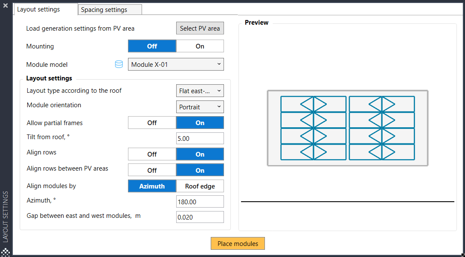Click the Select PV area button
This screenshot has width=465, height=257.
pos(200,28)
